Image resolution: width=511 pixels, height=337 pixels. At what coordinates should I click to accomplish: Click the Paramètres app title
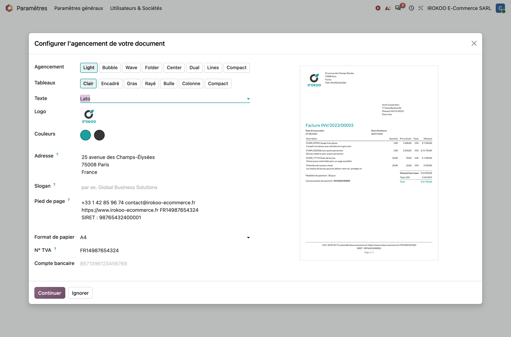tap(32, 8)
